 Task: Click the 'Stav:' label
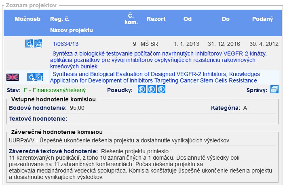(14, 90)
